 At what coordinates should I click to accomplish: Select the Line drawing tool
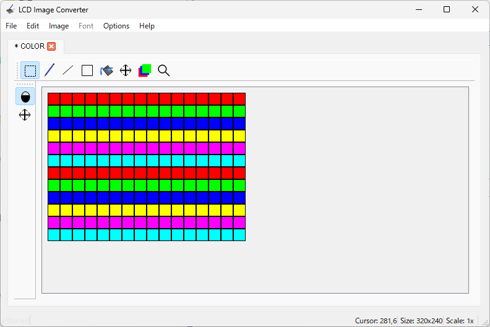pos(68,70)
